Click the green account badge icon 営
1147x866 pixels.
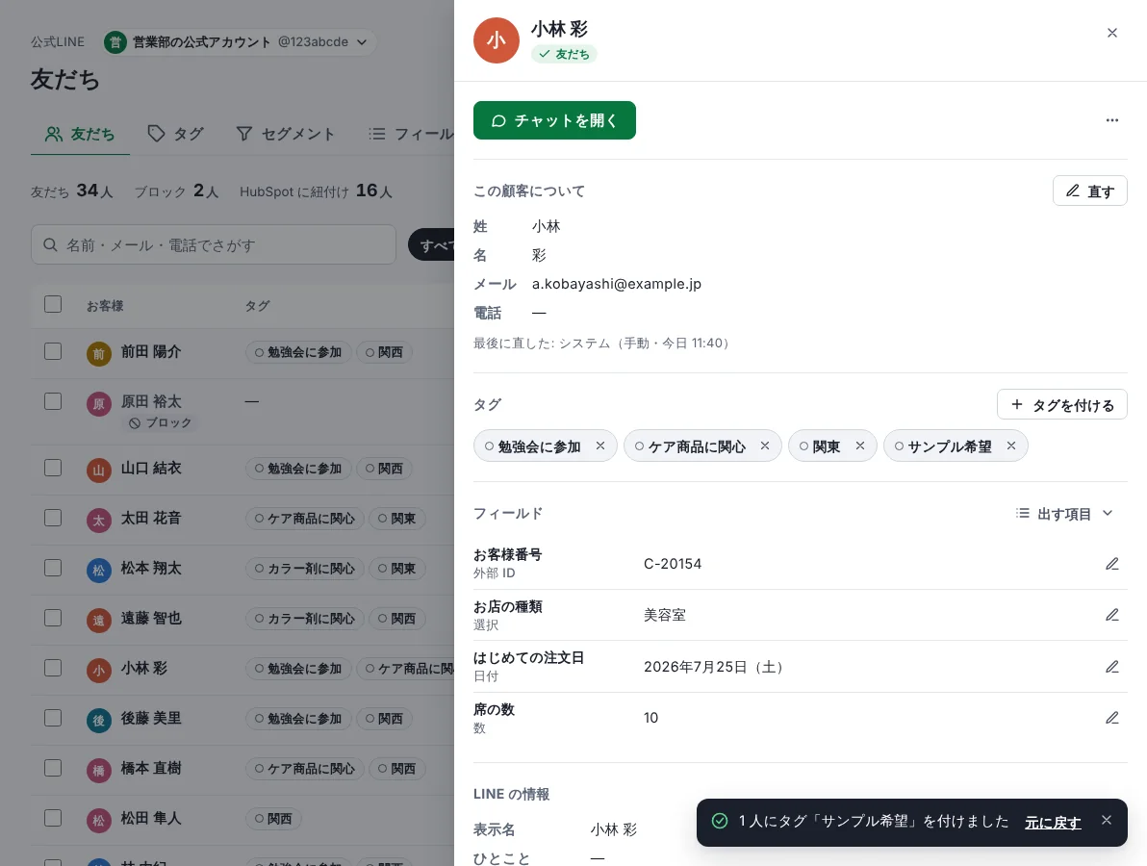tap(115, 42)
